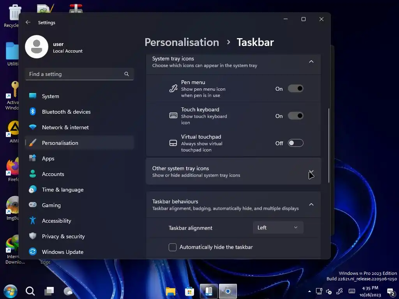Click the Windows Update refresh icon
Viewport: 399px width, 299px height.
[33, 252]
